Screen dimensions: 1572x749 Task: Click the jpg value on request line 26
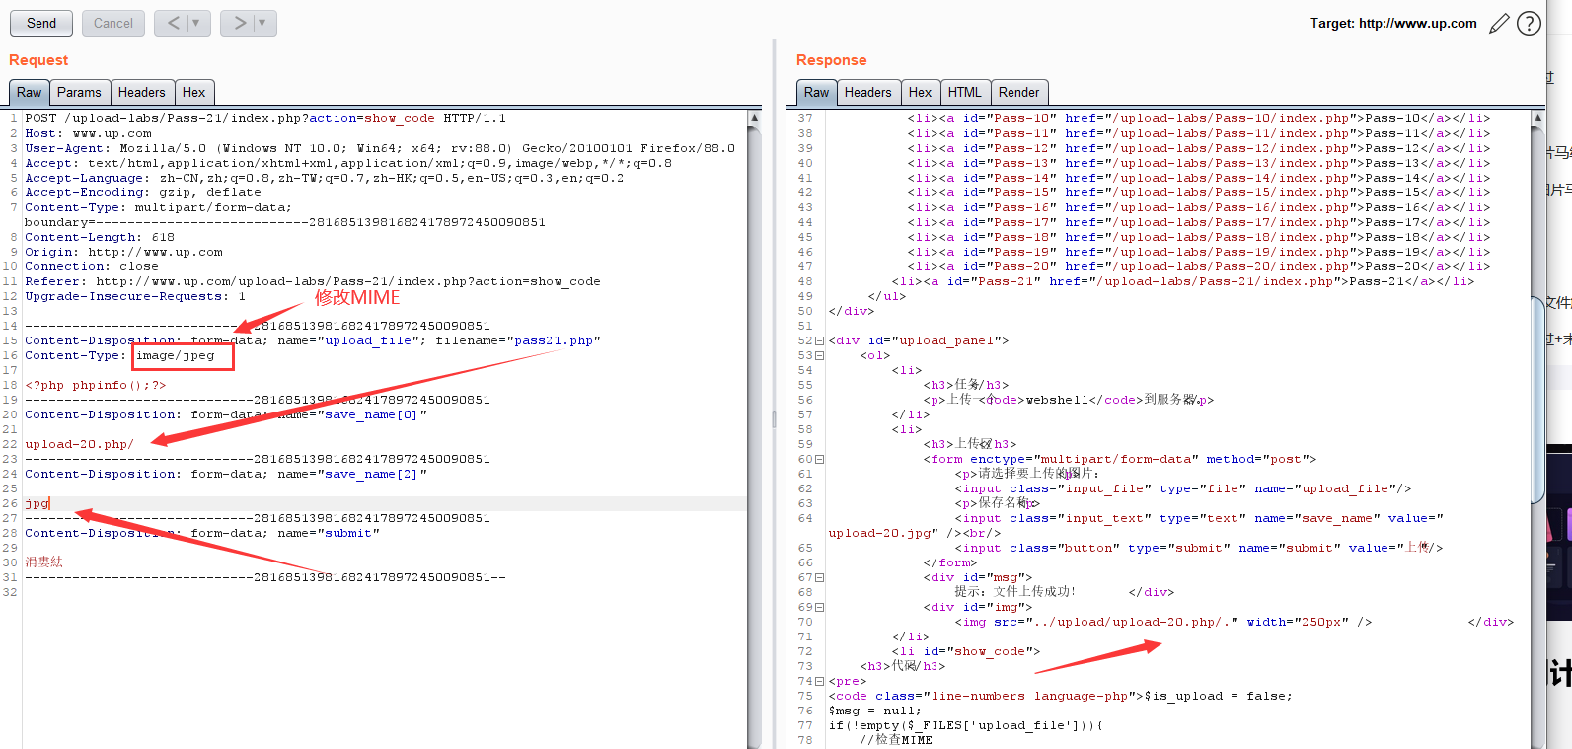[x=37, y=503]
